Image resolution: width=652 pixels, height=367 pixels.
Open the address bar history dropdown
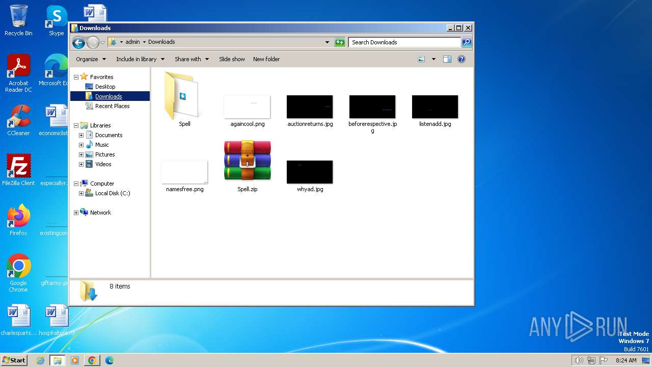pos(327,42)
